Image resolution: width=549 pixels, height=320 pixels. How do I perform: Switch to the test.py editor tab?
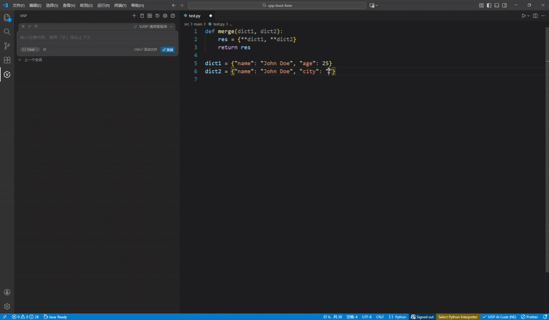pyautogui.click(x=196, y=15)
